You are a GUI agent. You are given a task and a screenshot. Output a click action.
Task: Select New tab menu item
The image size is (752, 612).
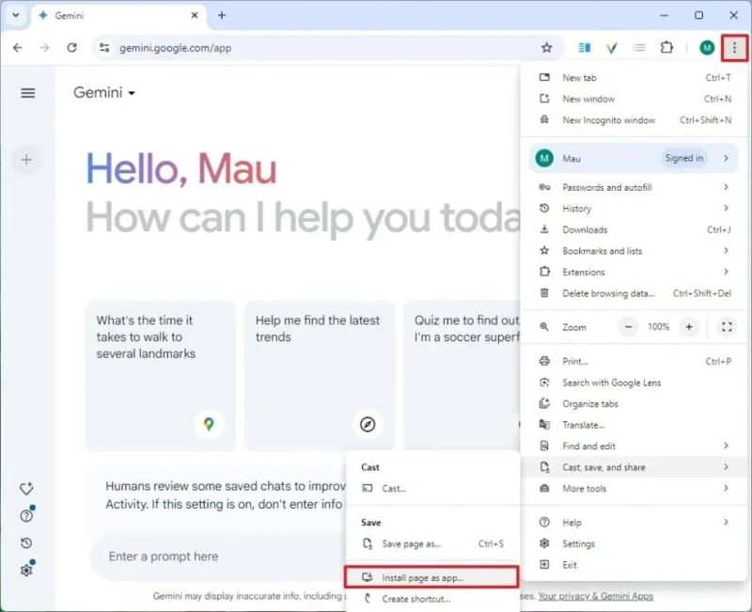634,78
